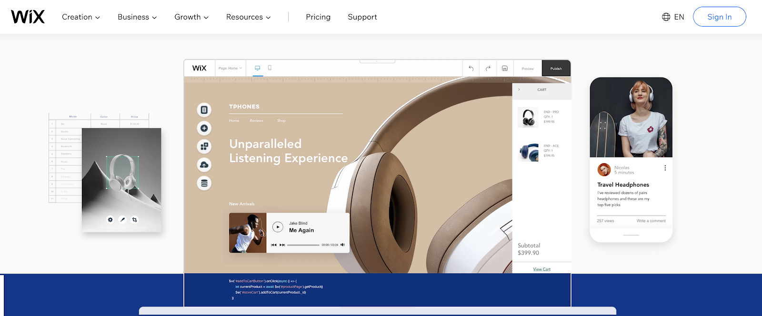Image resolution: width=762 pixels, height=316 pixels.
Task: Select the Shop nav link
Action: [x=281, y=121]
